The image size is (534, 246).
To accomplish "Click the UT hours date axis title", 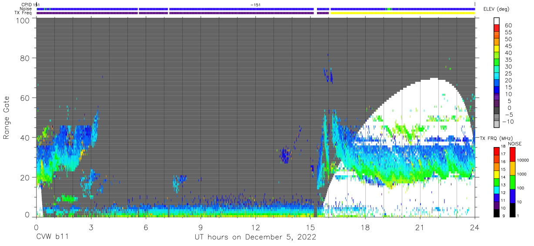I will point(255,237).
